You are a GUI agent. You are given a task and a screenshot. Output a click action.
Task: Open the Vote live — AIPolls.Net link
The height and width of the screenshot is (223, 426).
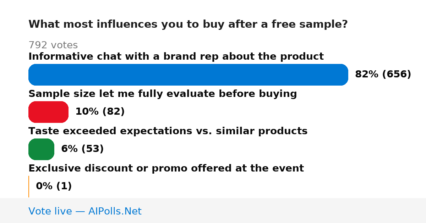(x=85, y=211)
